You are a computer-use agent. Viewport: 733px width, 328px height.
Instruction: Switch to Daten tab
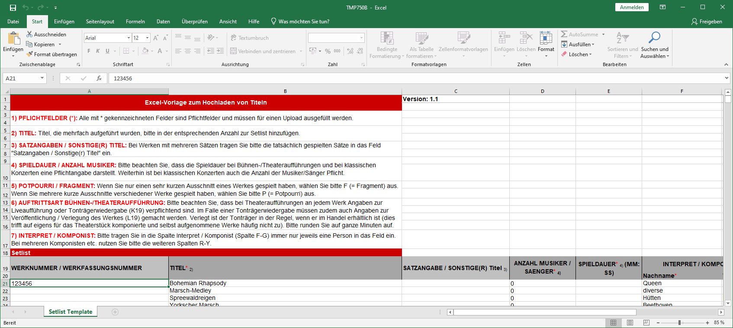pyautogui.click(x=163, y=22)
